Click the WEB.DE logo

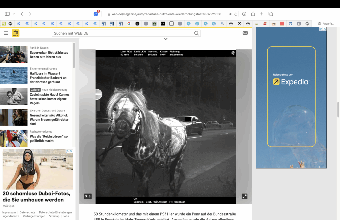point(16,33)
